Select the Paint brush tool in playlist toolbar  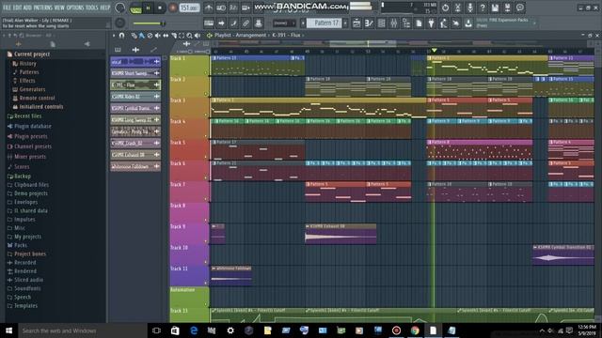142,36
